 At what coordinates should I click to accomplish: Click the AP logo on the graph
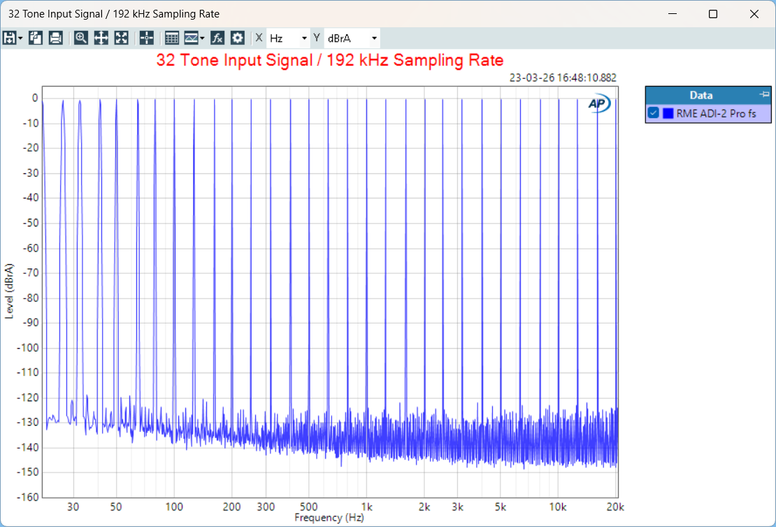click(598, 102)
